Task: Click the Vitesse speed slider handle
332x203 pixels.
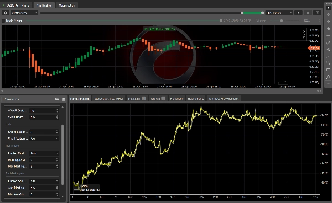Action: pyautogui.click(x=281, y=20)
